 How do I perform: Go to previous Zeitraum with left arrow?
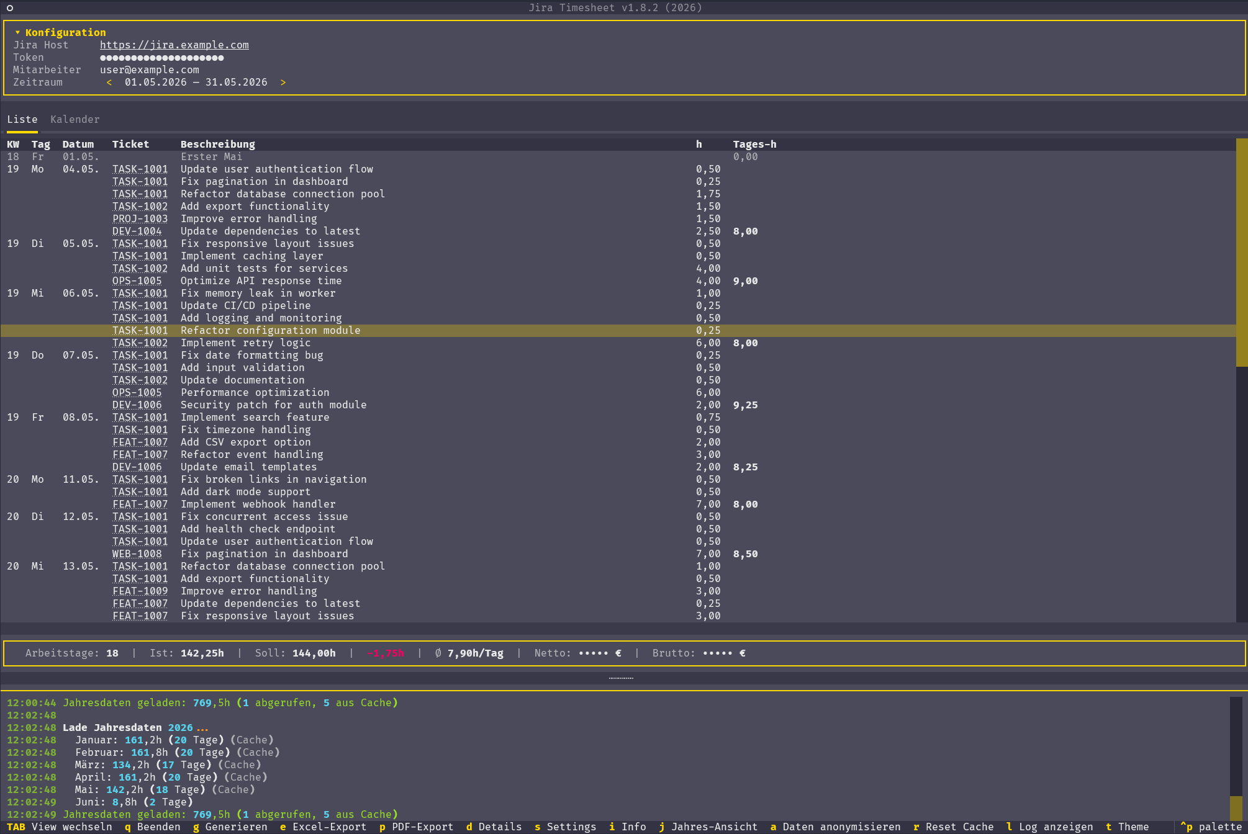point(109,82)
